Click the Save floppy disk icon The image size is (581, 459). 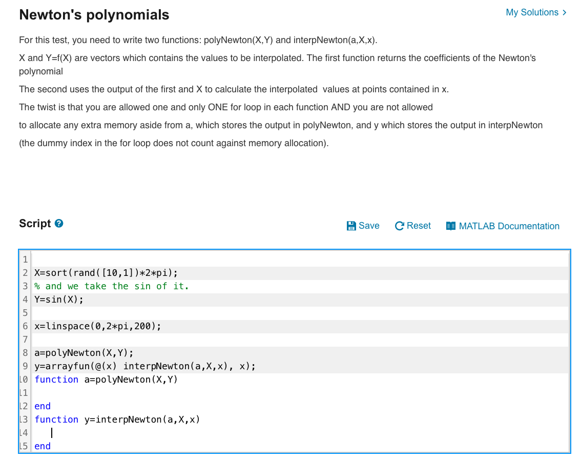[351, 226]
